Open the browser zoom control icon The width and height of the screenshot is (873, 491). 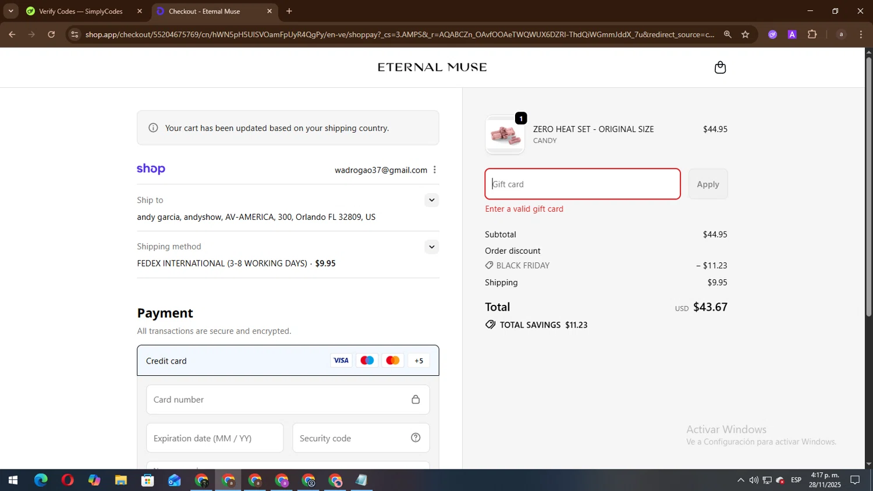(727, 34)
